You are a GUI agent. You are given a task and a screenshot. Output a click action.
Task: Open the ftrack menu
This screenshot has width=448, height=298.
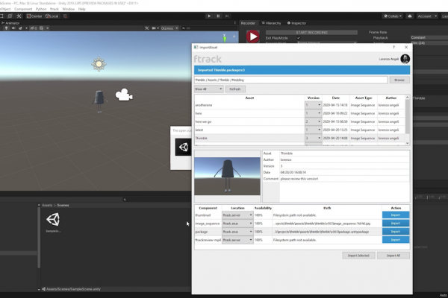(x=55, y=9)
